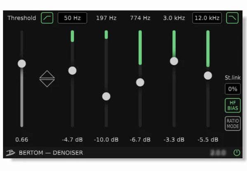Click the 774 Hz band slider knob
Viewport: 247px width, 171px height.
click(x=140, y=82)
